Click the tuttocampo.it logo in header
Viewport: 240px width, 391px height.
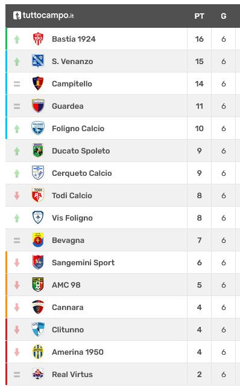43,16
